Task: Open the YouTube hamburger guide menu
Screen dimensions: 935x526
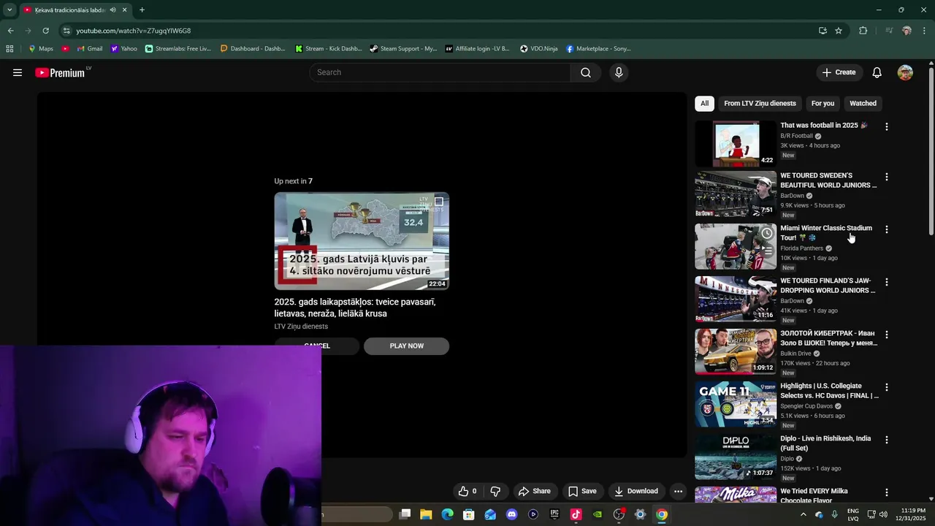Action: point(18,72)
